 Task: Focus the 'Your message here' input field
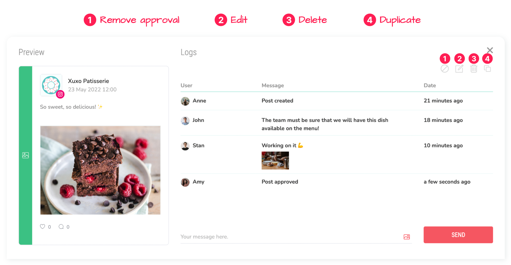click(x=290, y=237)
